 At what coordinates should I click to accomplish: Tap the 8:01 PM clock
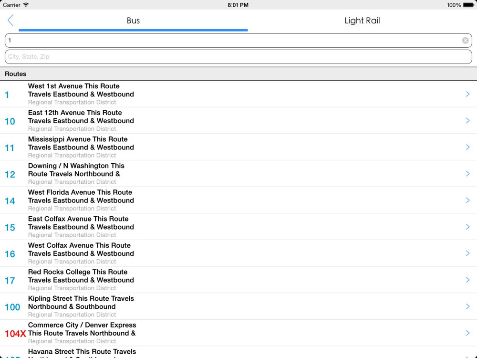pyautogui.click(x=238, y=5)
